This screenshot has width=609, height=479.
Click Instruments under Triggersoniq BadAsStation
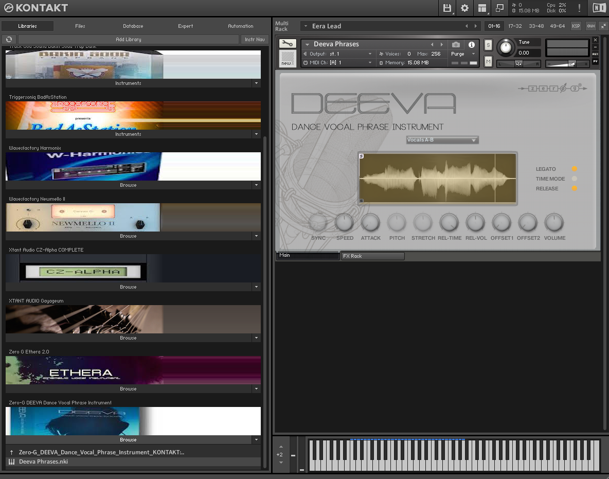[128, 134]
